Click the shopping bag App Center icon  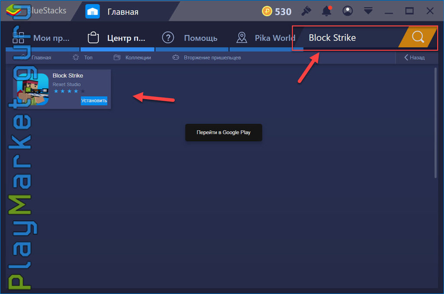click(93, 38)
